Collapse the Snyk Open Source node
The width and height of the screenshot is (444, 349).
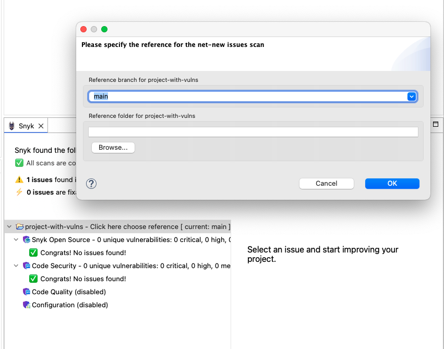[x=16, y=240]
